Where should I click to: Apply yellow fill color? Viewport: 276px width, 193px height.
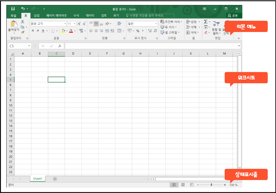click(x=63, y=31)
